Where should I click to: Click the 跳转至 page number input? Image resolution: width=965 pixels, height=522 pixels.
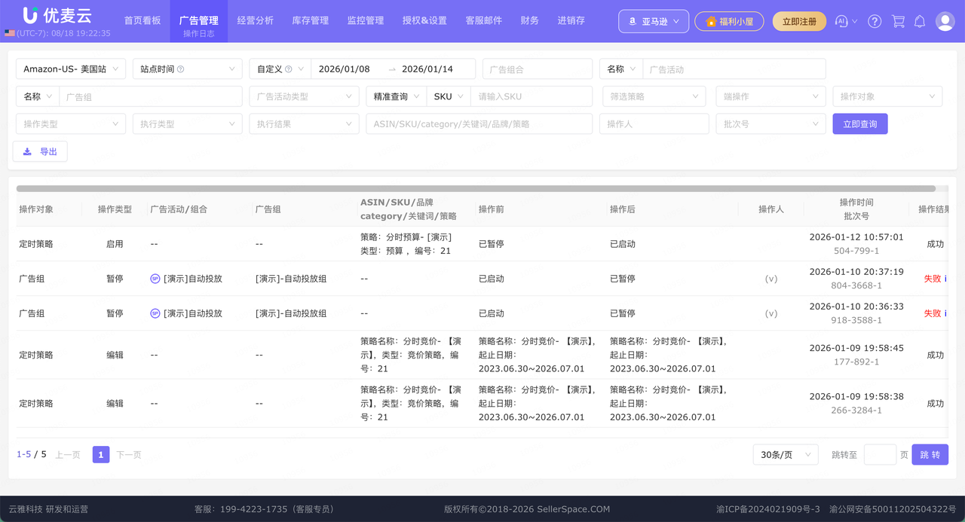[x=880, y=455]
